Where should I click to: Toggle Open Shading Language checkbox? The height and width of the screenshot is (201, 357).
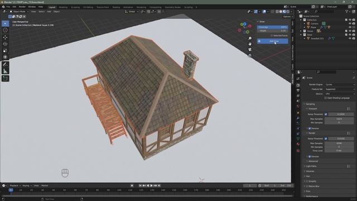325,98
